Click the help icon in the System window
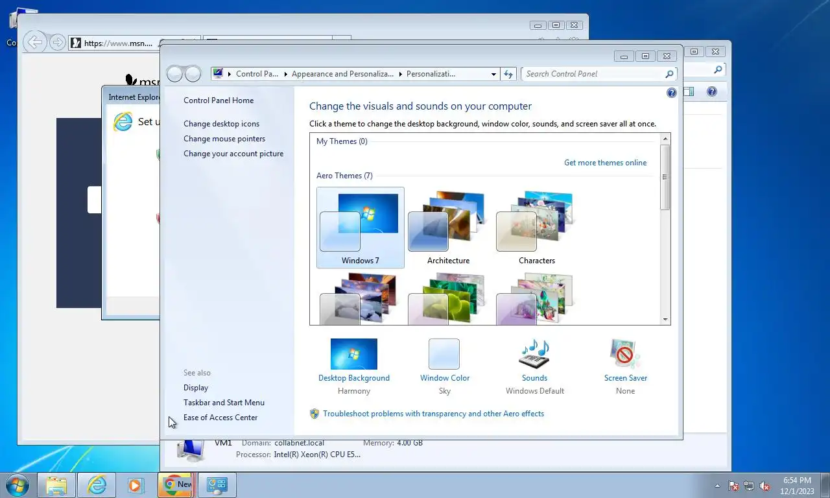This screenshot has width=830, height=498. coord(711,92)
